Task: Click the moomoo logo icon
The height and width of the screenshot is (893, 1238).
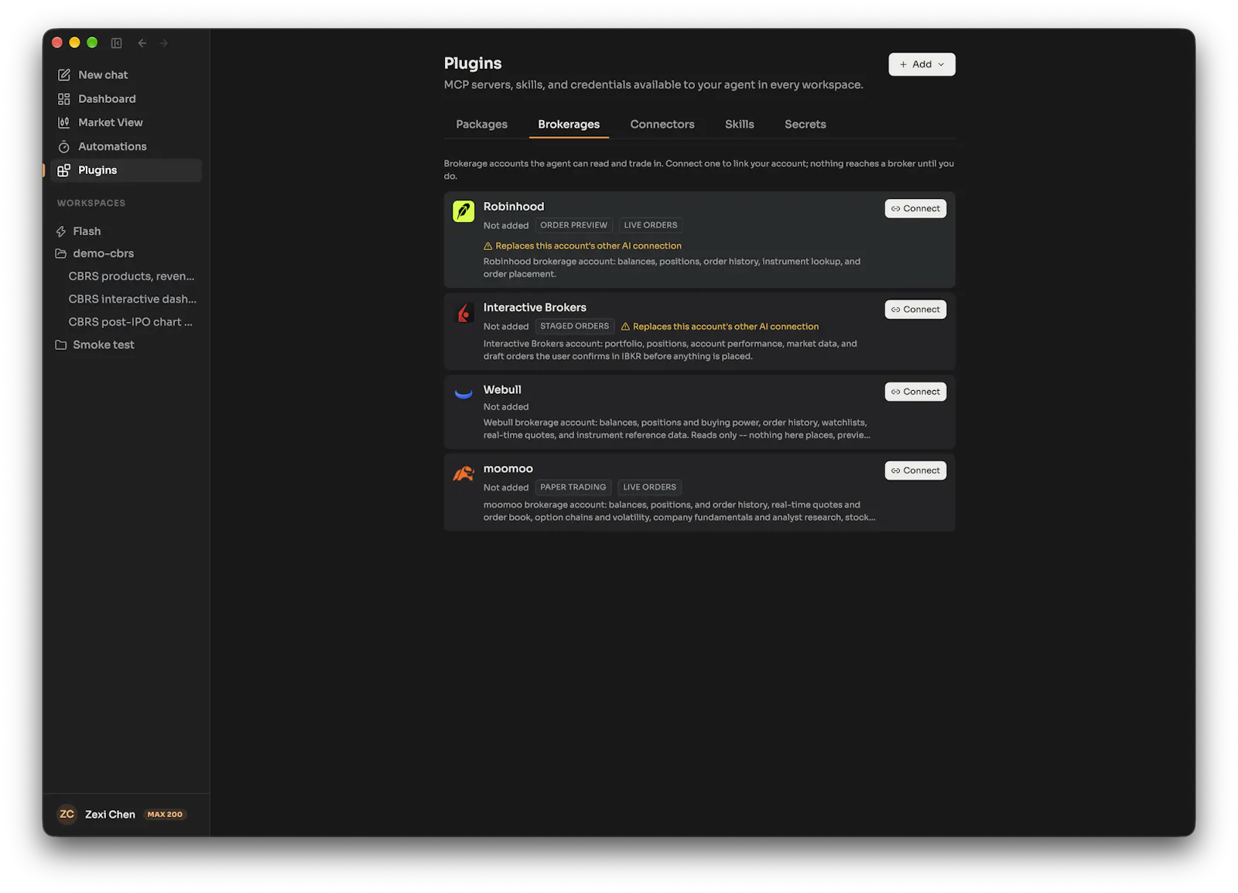Action: [463, 474]
